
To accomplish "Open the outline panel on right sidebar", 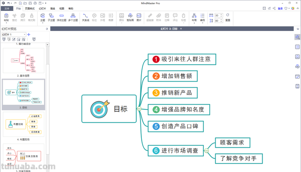I will click(x=297, y=47).
